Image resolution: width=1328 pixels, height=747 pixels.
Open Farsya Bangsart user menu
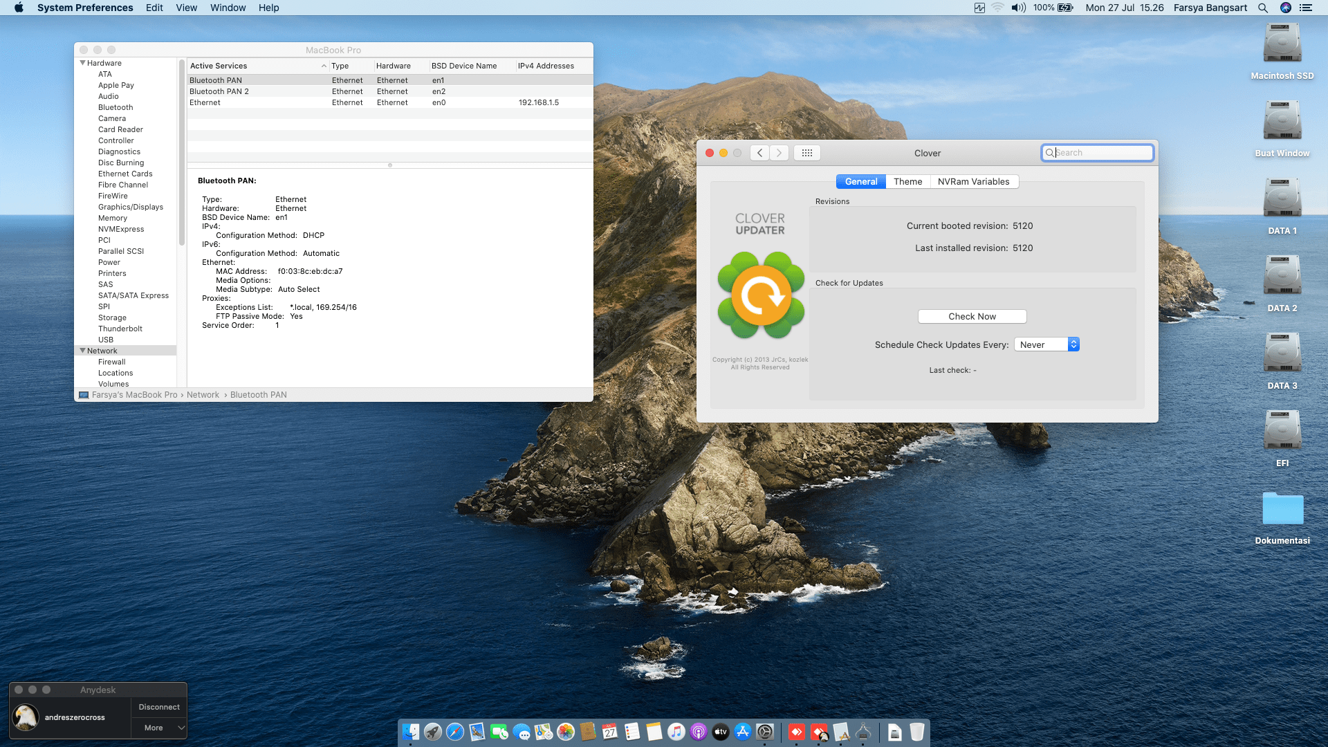1210,8
